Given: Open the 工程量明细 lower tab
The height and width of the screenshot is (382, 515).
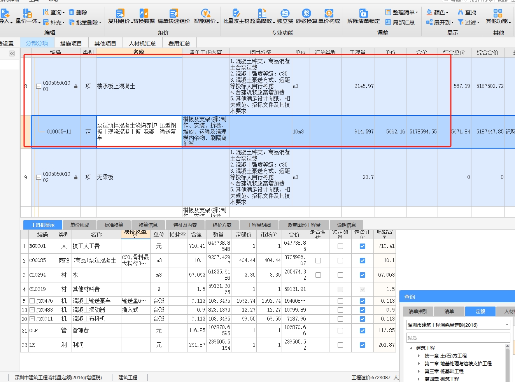Looking at the screenshot, I should (259, 225).
